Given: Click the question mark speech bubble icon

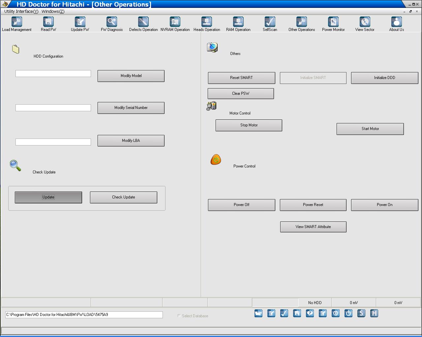Looking at the screenshot, I should (310, 313).
